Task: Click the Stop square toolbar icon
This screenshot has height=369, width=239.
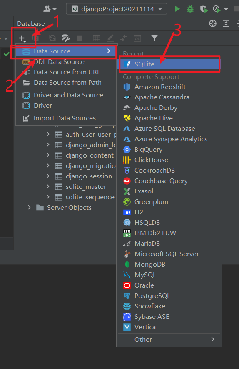Action: tap(80, 38)
